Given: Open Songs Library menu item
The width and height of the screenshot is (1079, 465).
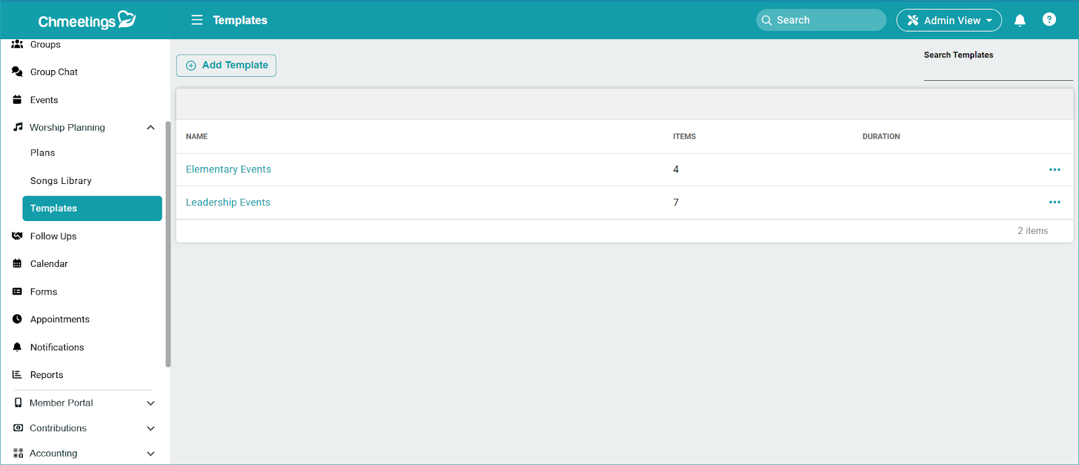Looking at the screenshot, I should tap(61, 181).
